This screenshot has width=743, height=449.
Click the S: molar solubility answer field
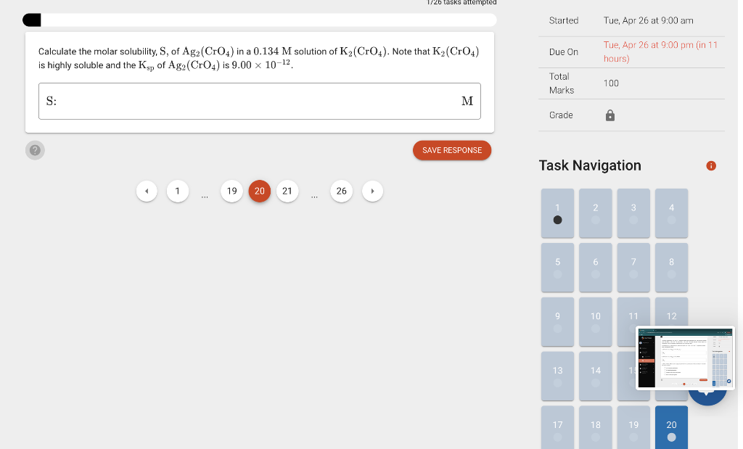click(260, 101)
